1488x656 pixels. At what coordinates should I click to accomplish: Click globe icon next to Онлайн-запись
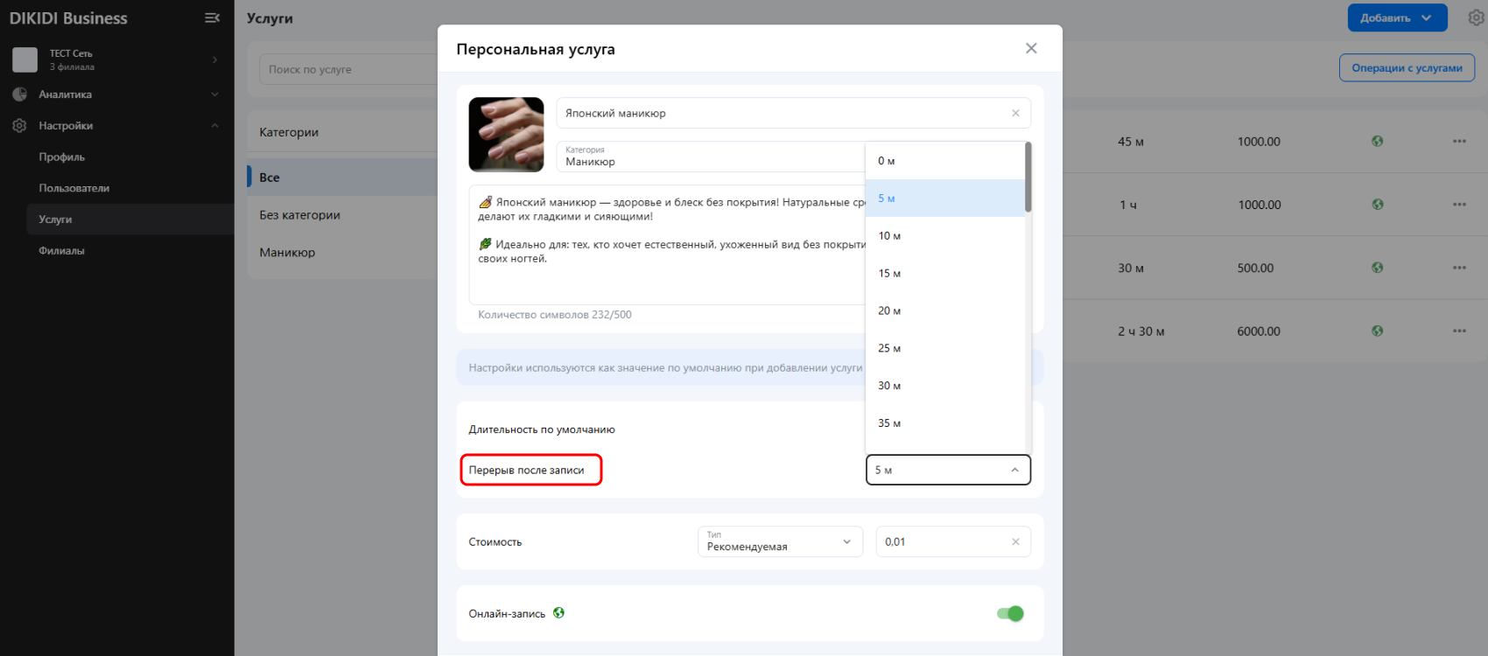click(x=558, y=613)
